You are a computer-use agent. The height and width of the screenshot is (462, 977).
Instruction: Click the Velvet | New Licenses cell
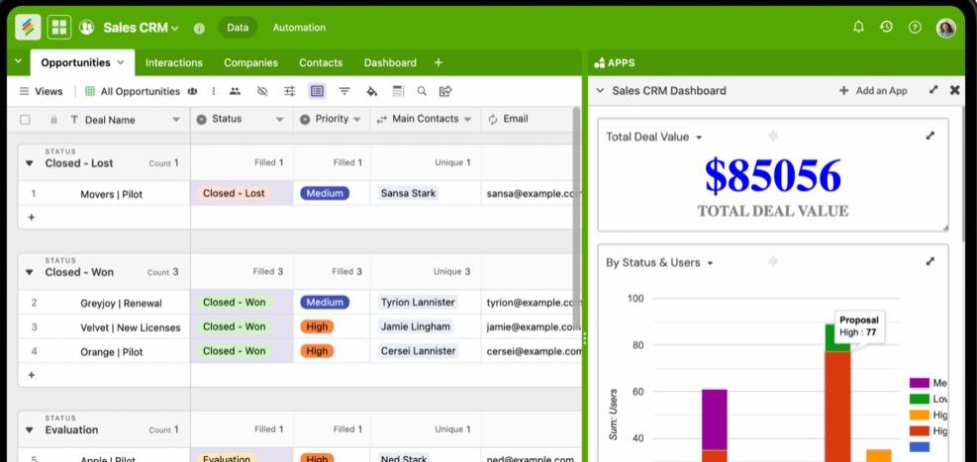coord(131,327)
